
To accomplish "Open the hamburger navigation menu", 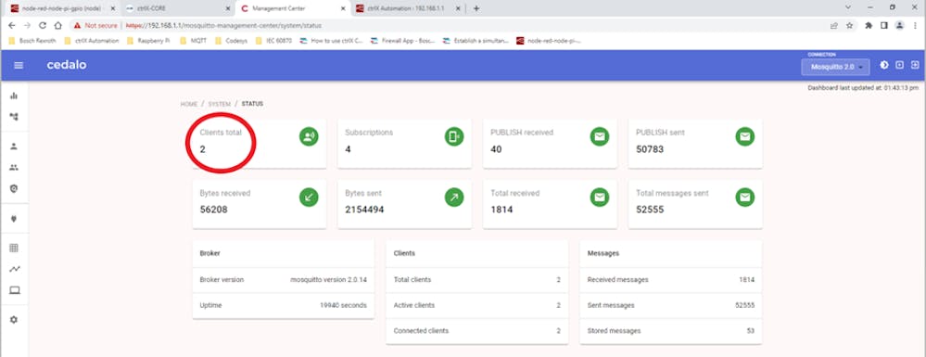I will (x=19, y=65).
